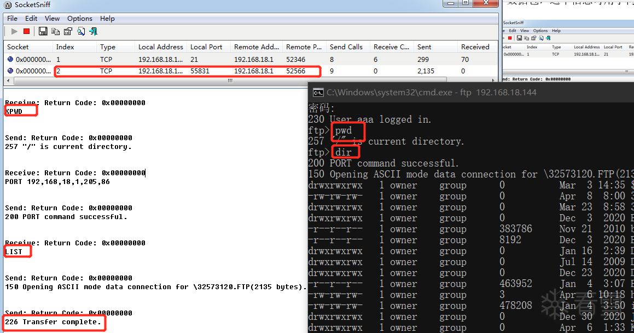Click '230 User aaa logged in.' in cmd
Image resolution: width=634 pixels, height=333 pixels.
[x=370, y=119]
